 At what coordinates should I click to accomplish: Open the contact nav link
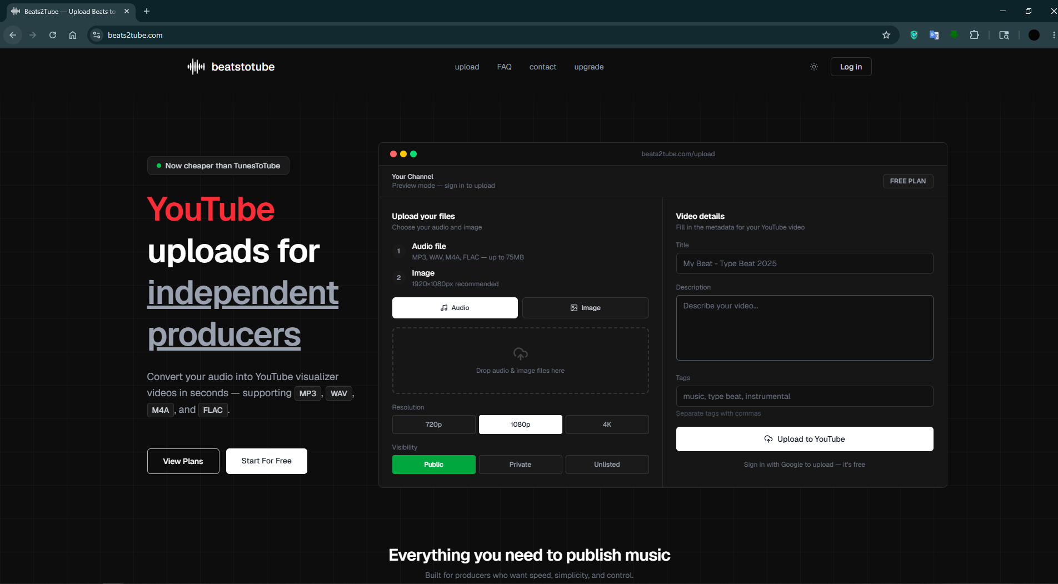pos(543,67)
